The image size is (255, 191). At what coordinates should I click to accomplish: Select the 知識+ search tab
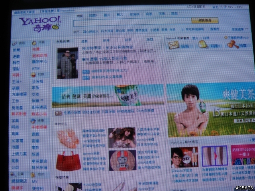point(93,15)
